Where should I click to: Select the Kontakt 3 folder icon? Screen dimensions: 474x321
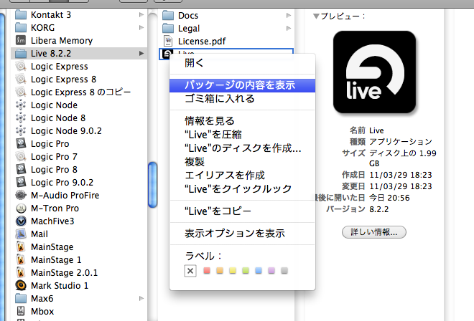pyautogui.click(x=21, y=14)
